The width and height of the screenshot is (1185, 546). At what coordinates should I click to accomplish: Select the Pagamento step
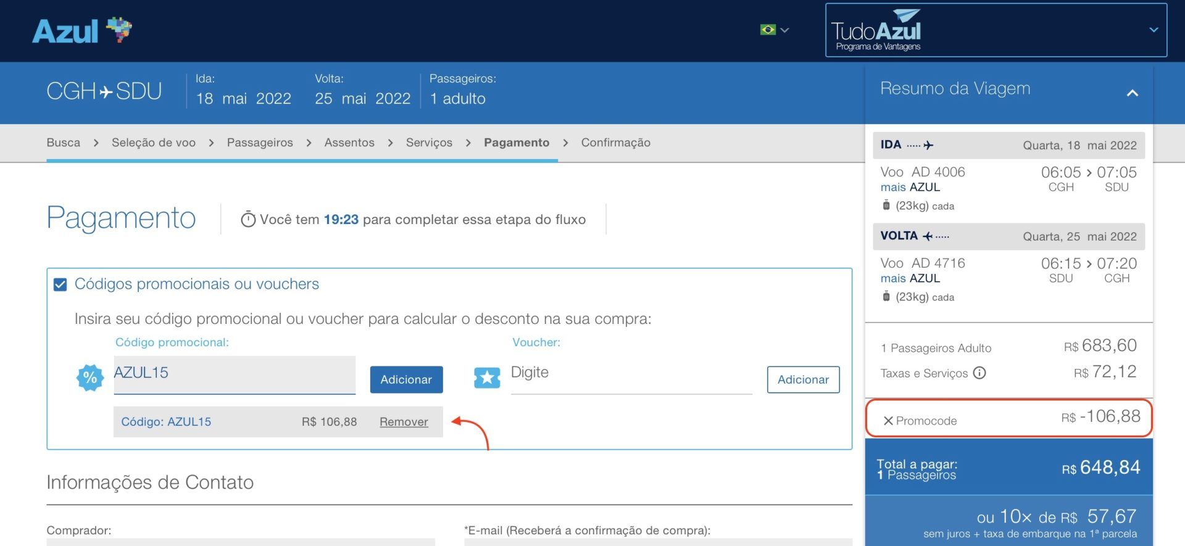pos(517,143)
